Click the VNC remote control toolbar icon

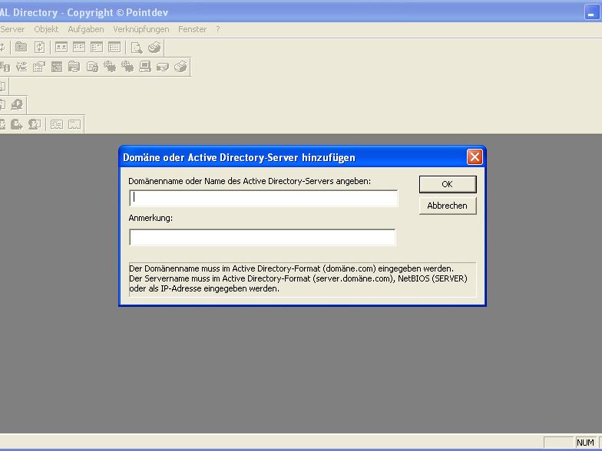click(21, 67)
